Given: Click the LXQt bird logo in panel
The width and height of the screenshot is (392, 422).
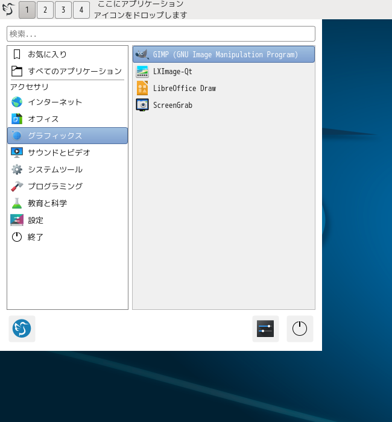Looking at the screenshot, I should (8, 10).
